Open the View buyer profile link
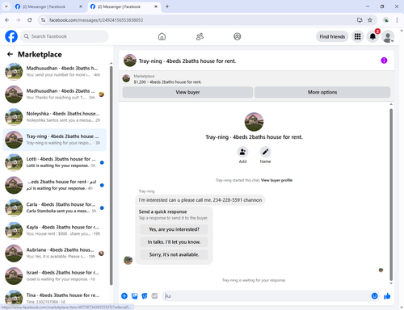This screenshot has height=310, width=404. tap(276, 180)
